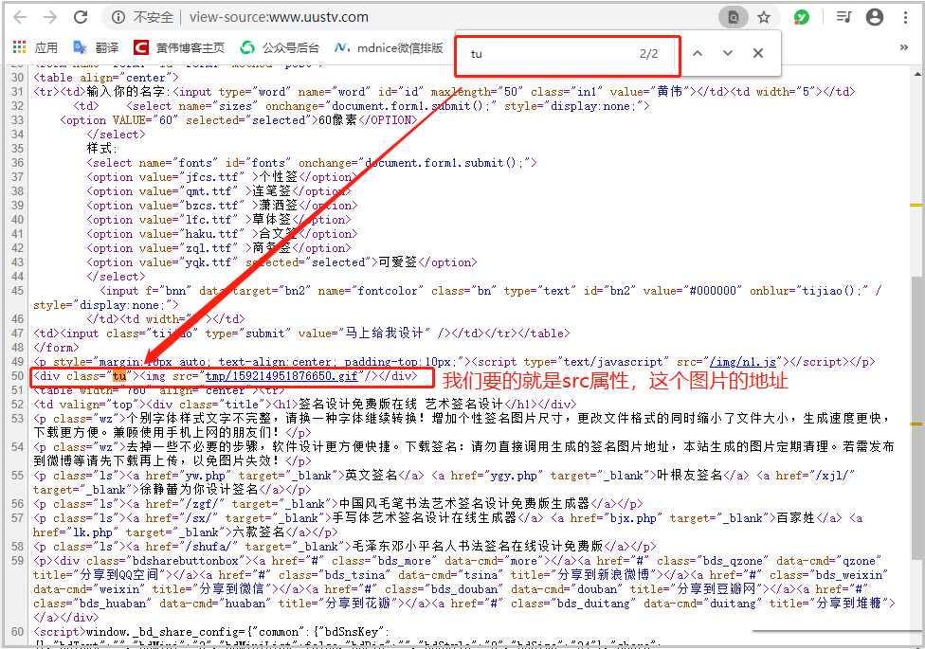Click the find-in-page icon in the address bar

734,17
